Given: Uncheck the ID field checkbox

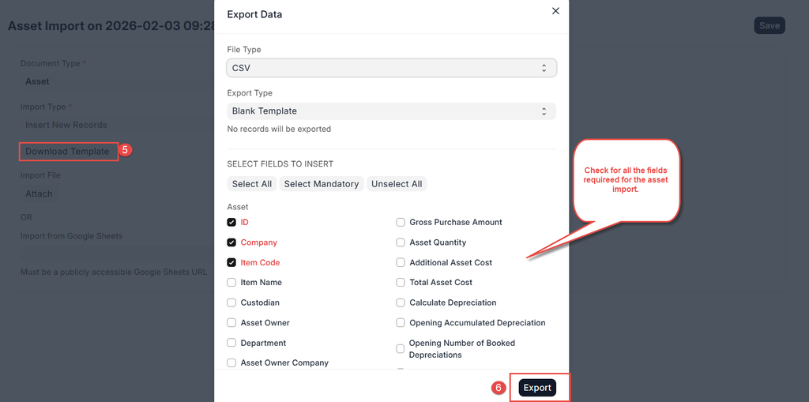Looking at the screenshot, I should (231, 223).
